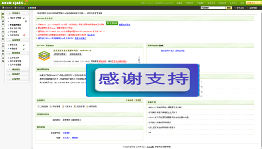Click the DedeCMS logo
Image resolution: width=262 pixels, height=149 pixels.
(15, 3)
